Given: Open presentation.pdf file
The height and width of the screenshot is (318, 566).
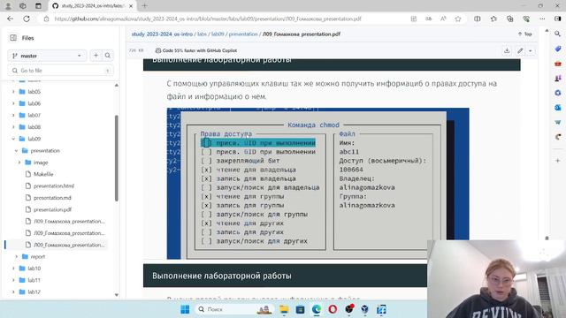Looking at the screenshot, I should point(52,209).
